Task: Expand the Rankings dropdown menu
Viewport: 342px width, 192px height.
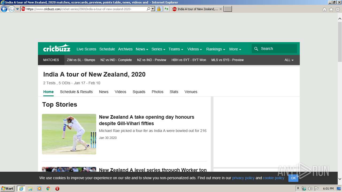Action: coord(216,49)
